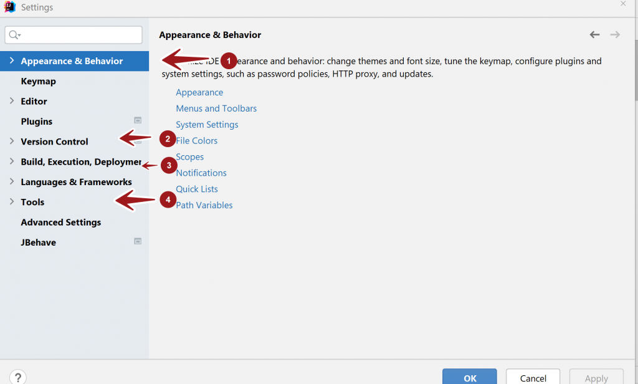The image size is (638, 384).
Task: Select Keymap in the settings tree
Action: 38,81
